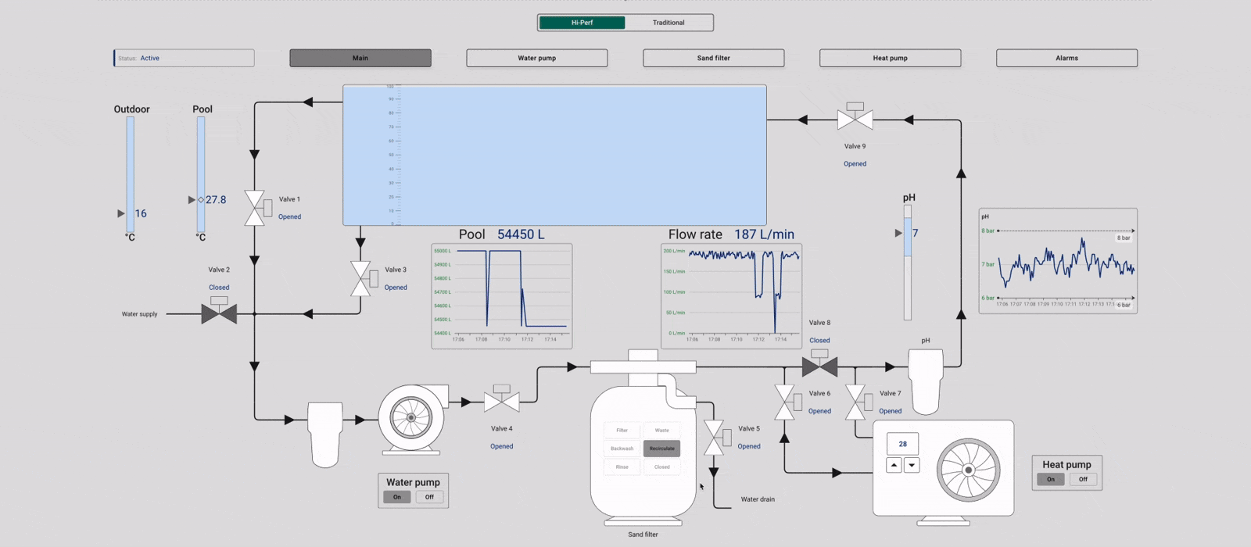Viewport: 1251px width, 547px height.
Task: Switch display to Traditional mode
Action: [x=669, y=23]
